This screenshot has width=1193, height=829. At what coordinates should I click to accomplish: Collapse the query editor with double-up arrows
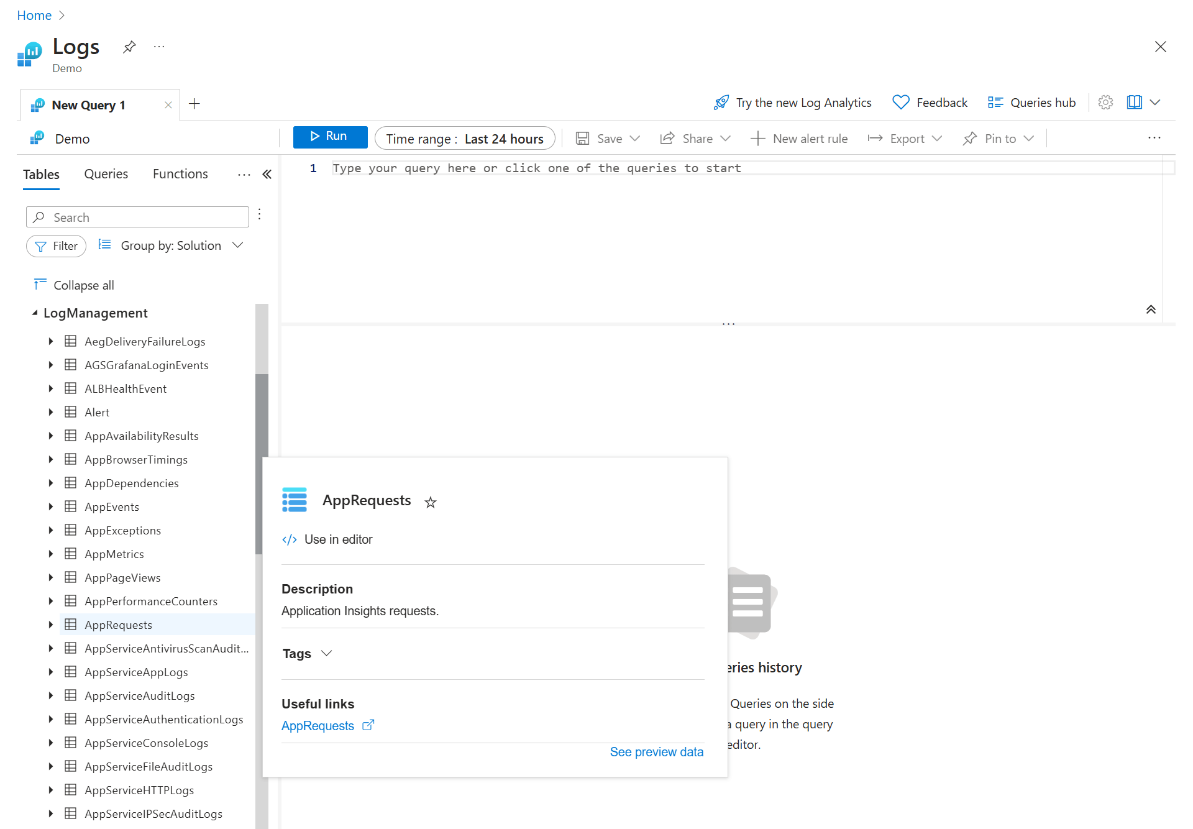[x=1151, y=309]
